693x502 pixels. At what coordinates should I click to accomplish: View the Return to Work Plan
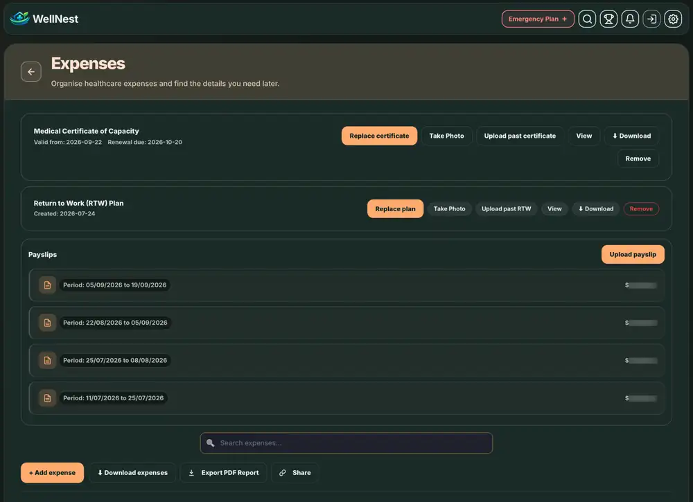554,209
